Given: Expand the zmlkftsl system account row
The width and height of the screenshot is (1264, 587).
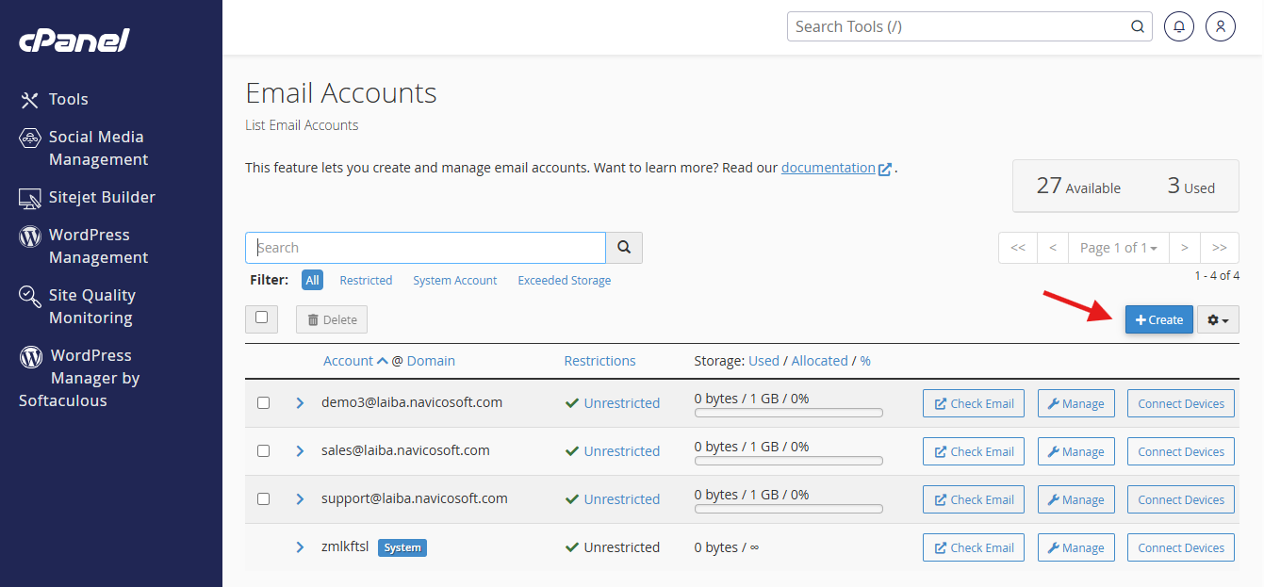Looking at the screenshot, I should [300, 547].
